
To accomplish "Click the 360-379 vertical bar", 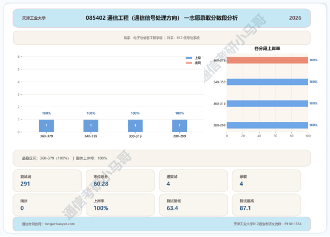I will [x=47, y=126].
